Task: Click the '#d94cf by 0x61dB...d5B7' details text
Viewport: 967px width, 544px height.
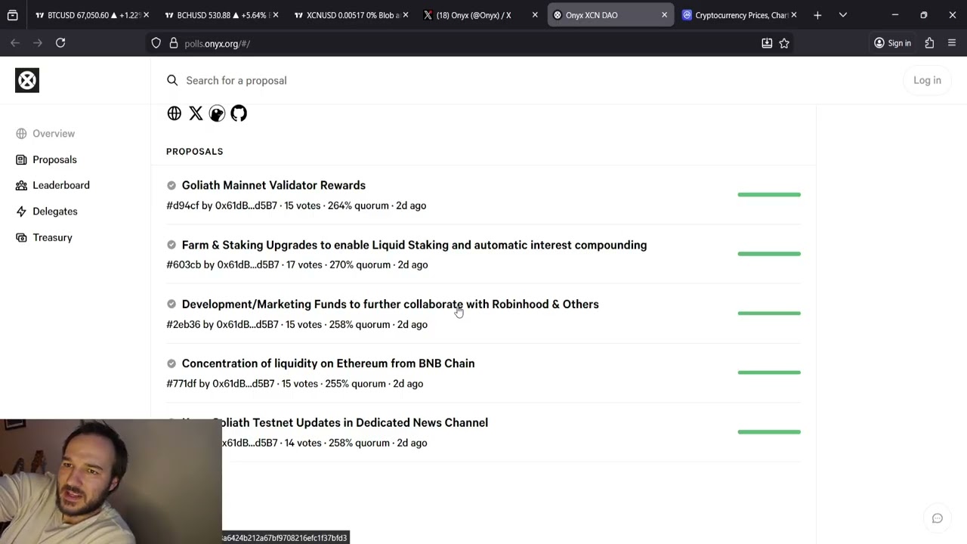Action: point(221,206)
